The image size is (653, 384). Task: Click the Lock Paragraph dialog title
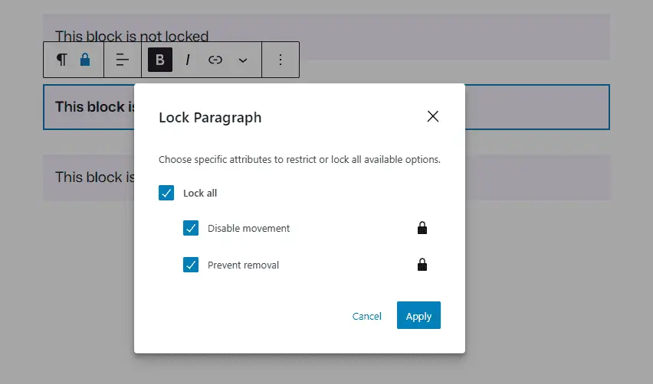pyautogui.click(x=210, y=118)
